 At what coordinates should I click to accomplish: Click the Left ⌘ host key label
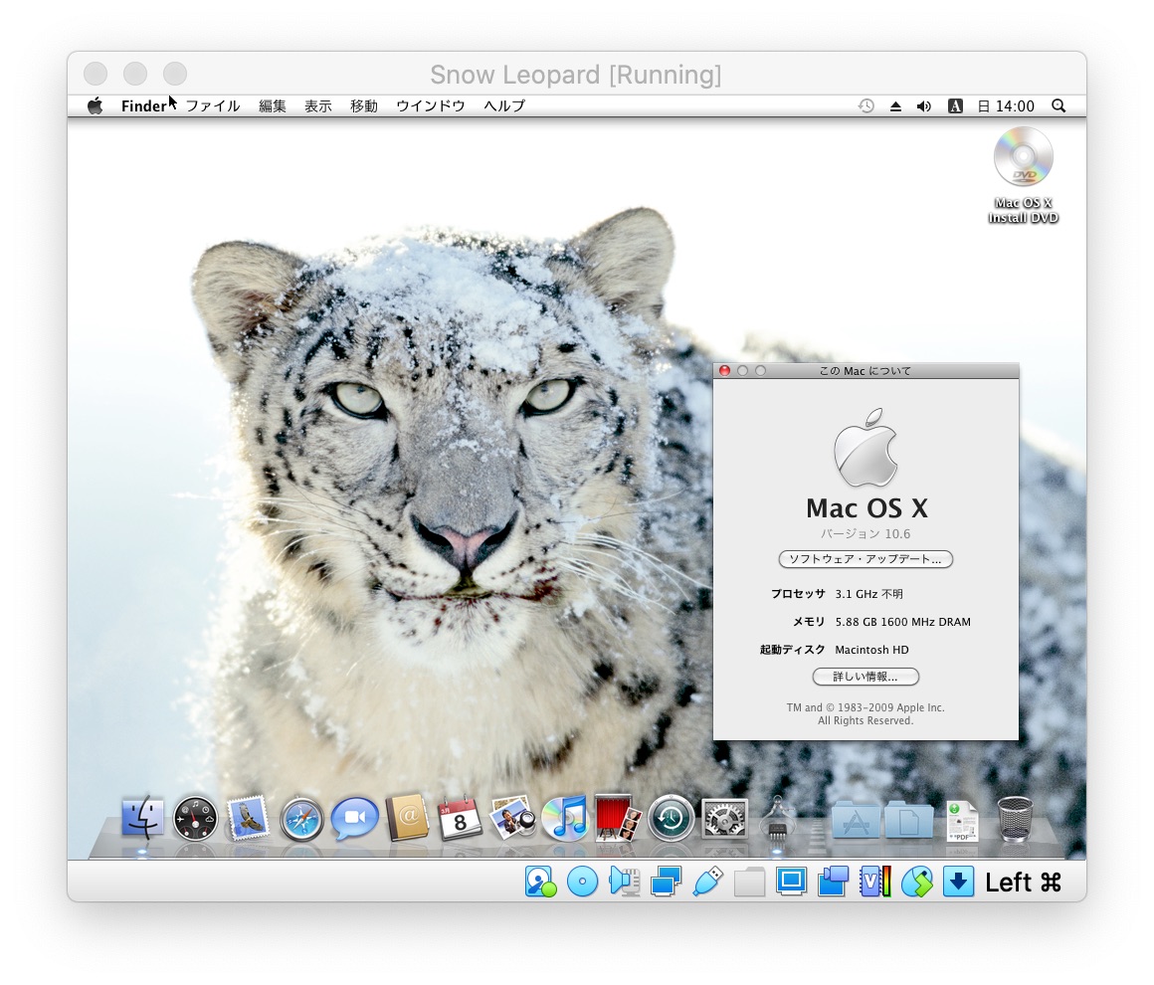click(x=1024, y=882)
